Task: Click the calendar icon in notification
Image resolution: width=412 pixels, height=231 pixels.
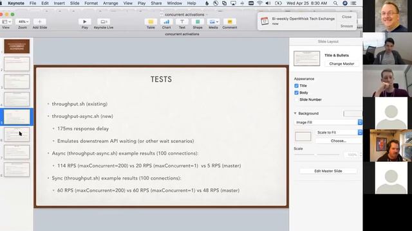Action: (265, 21)
